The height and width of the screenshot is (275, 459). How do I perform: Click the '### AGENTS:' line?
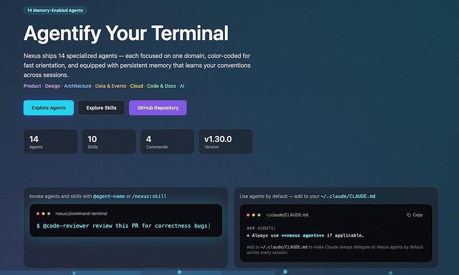[261, 228]
